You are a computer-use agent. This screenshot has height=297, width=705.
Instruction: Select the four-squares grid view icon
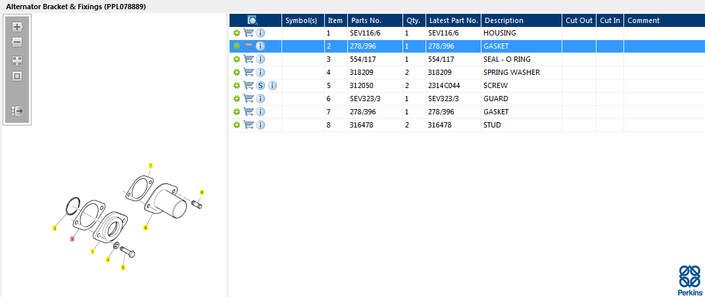[17, 60]
